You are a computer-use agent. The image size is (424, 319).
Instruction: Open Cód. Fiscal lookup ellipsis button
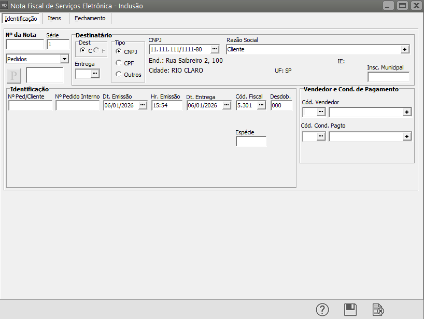point(261,105)
